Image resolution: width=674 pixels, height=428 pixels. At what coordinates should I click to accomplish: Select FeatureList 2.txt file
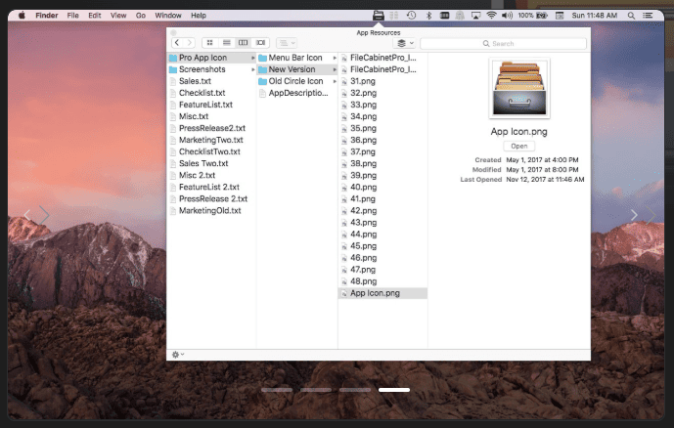(211, 188)
